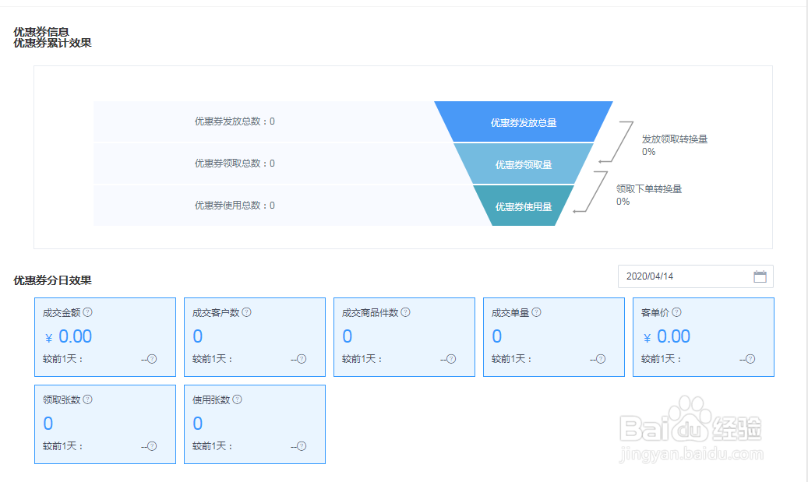Click the 优惠券累计效果 heading
This screenshot has width=808, height=482.
point(52,43)
